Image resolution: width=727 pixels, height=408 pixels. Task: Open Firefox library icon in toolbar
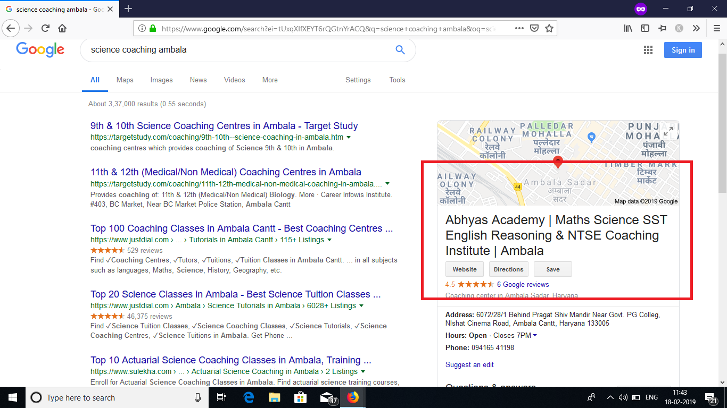click(628, 28)
